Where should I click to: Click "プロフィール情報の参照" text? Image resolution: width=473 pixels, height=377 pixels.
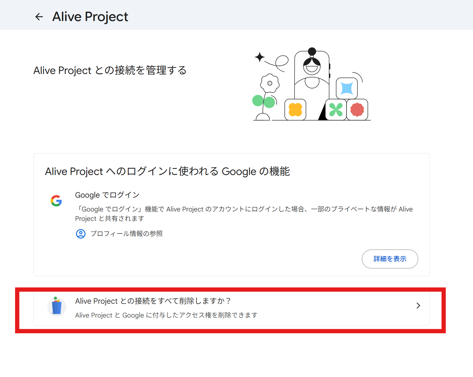(x=127, y=234)
